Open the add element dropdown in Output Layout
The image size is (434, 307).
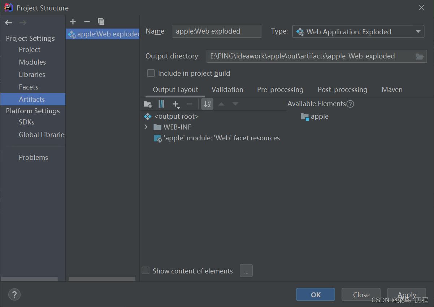point(176,104)
